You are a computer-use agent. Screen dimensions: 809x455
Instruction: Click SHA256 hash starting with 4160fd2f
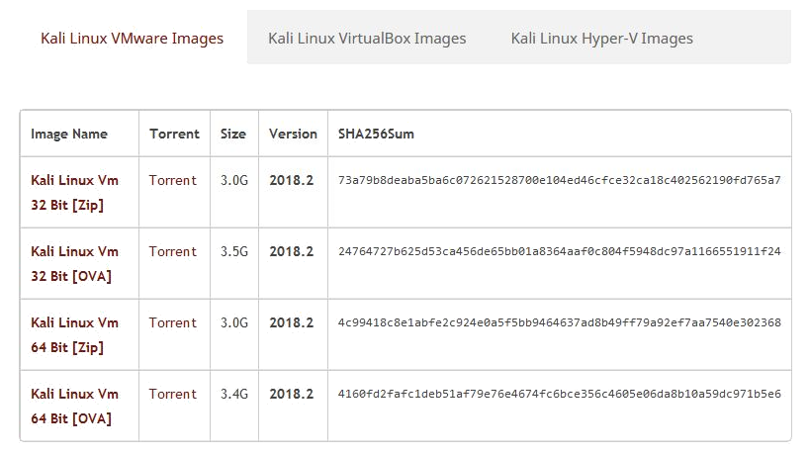(559, 394)
